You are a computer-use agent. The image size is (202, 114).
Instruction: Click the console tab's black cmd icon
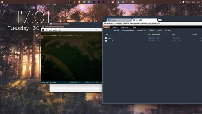click(43, 30)
